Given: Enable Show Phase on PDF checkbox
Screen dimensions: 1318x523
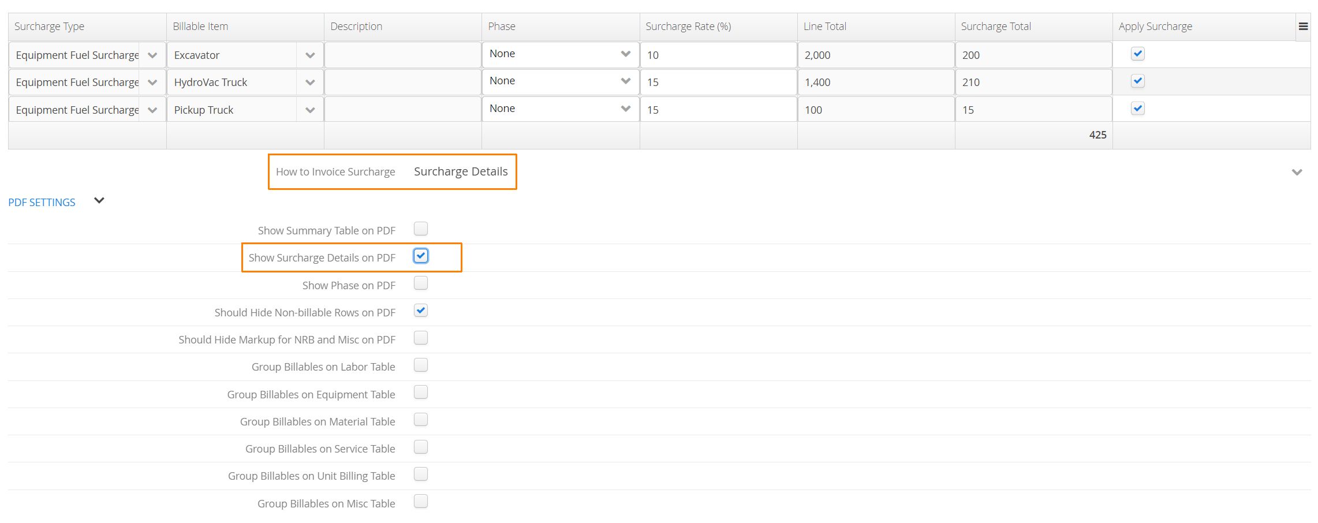Looking at the screenshot, I should [x=421, y=283].
